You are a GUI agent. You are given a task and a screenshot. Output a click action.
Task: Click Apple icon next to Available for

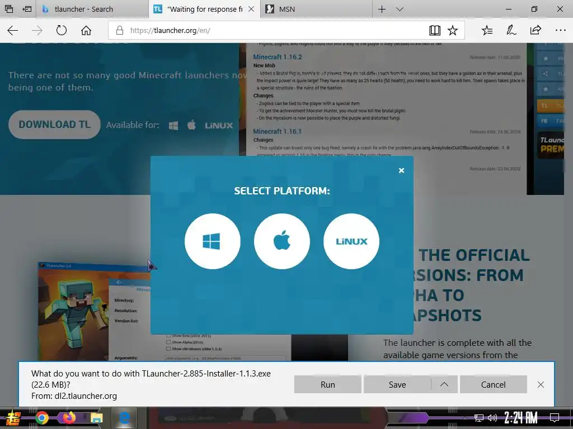(x=191, y=125)
